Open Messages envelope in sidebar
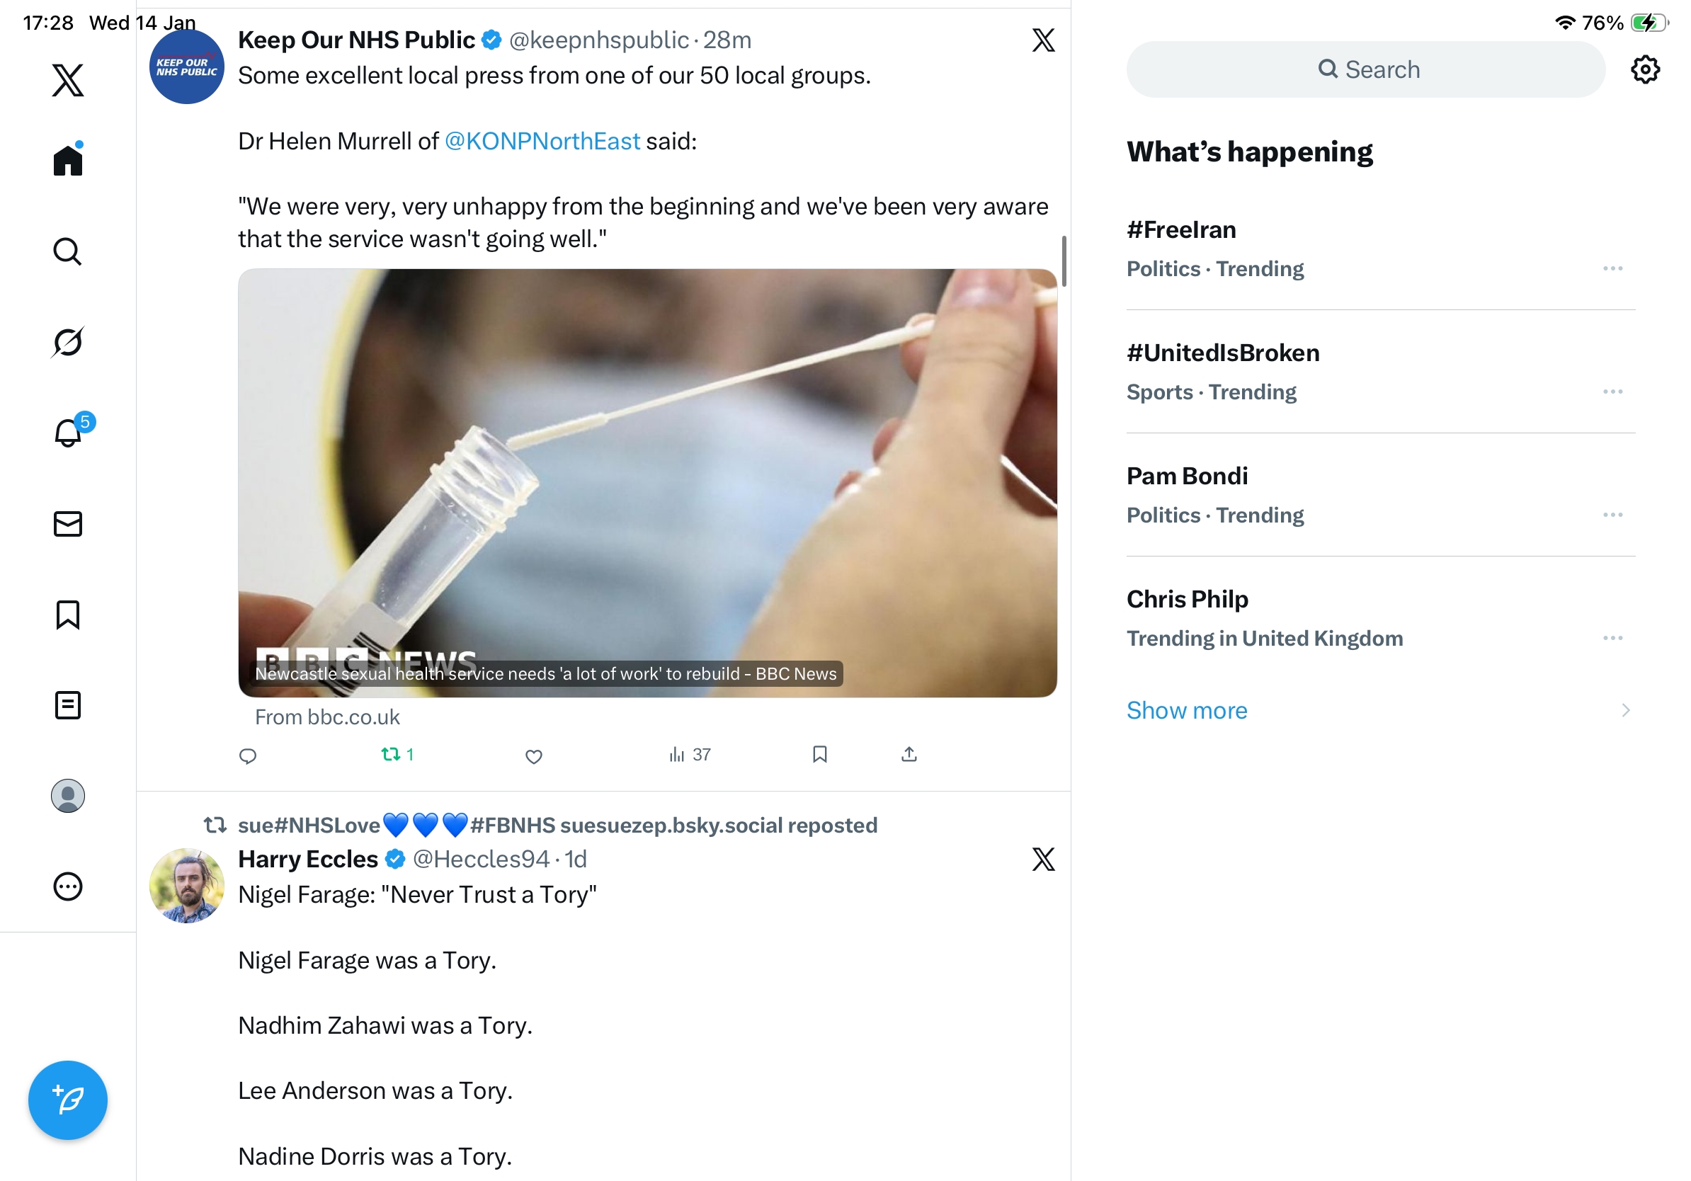This screenshot has width=1691, height=1181. pyautogui.click(x=68, y=524)
